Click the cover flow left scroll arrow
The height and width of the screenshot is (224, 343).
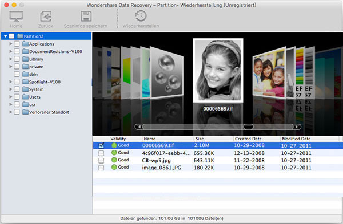coord(139,127)
